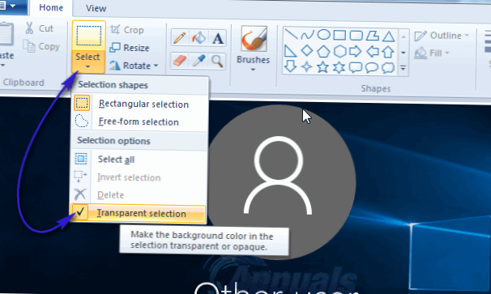Viewport: 491px width, 294px height.
Task: Click the Resize button
Action: click(x=130, y=48)
